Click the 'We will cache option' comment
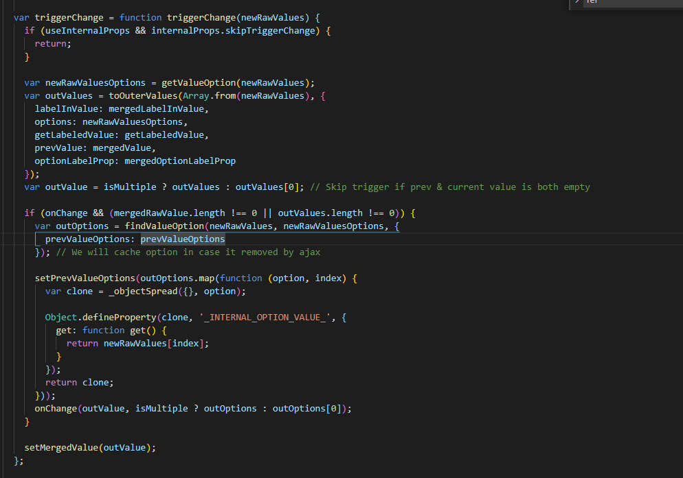This screenshot has width=683, height=478. click(x=188, y=252)
